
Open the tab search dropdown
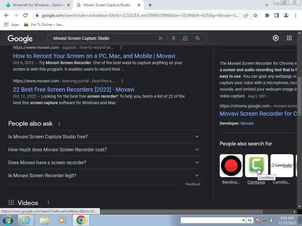pos(267,5)
